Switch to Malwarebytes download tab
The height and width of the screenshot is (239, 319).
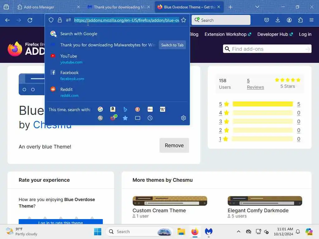click(119, 7)
